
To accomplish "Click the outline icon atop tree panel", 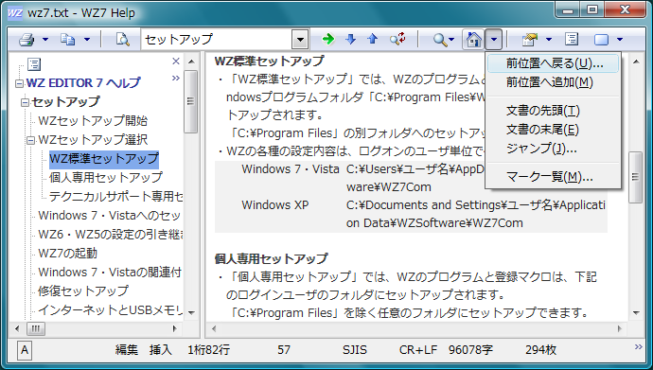I will tap(34, 64).
